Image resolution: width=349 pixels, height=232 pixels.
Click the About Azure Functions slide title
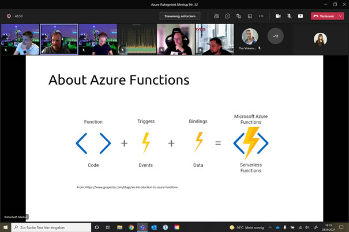click(119, 80)
